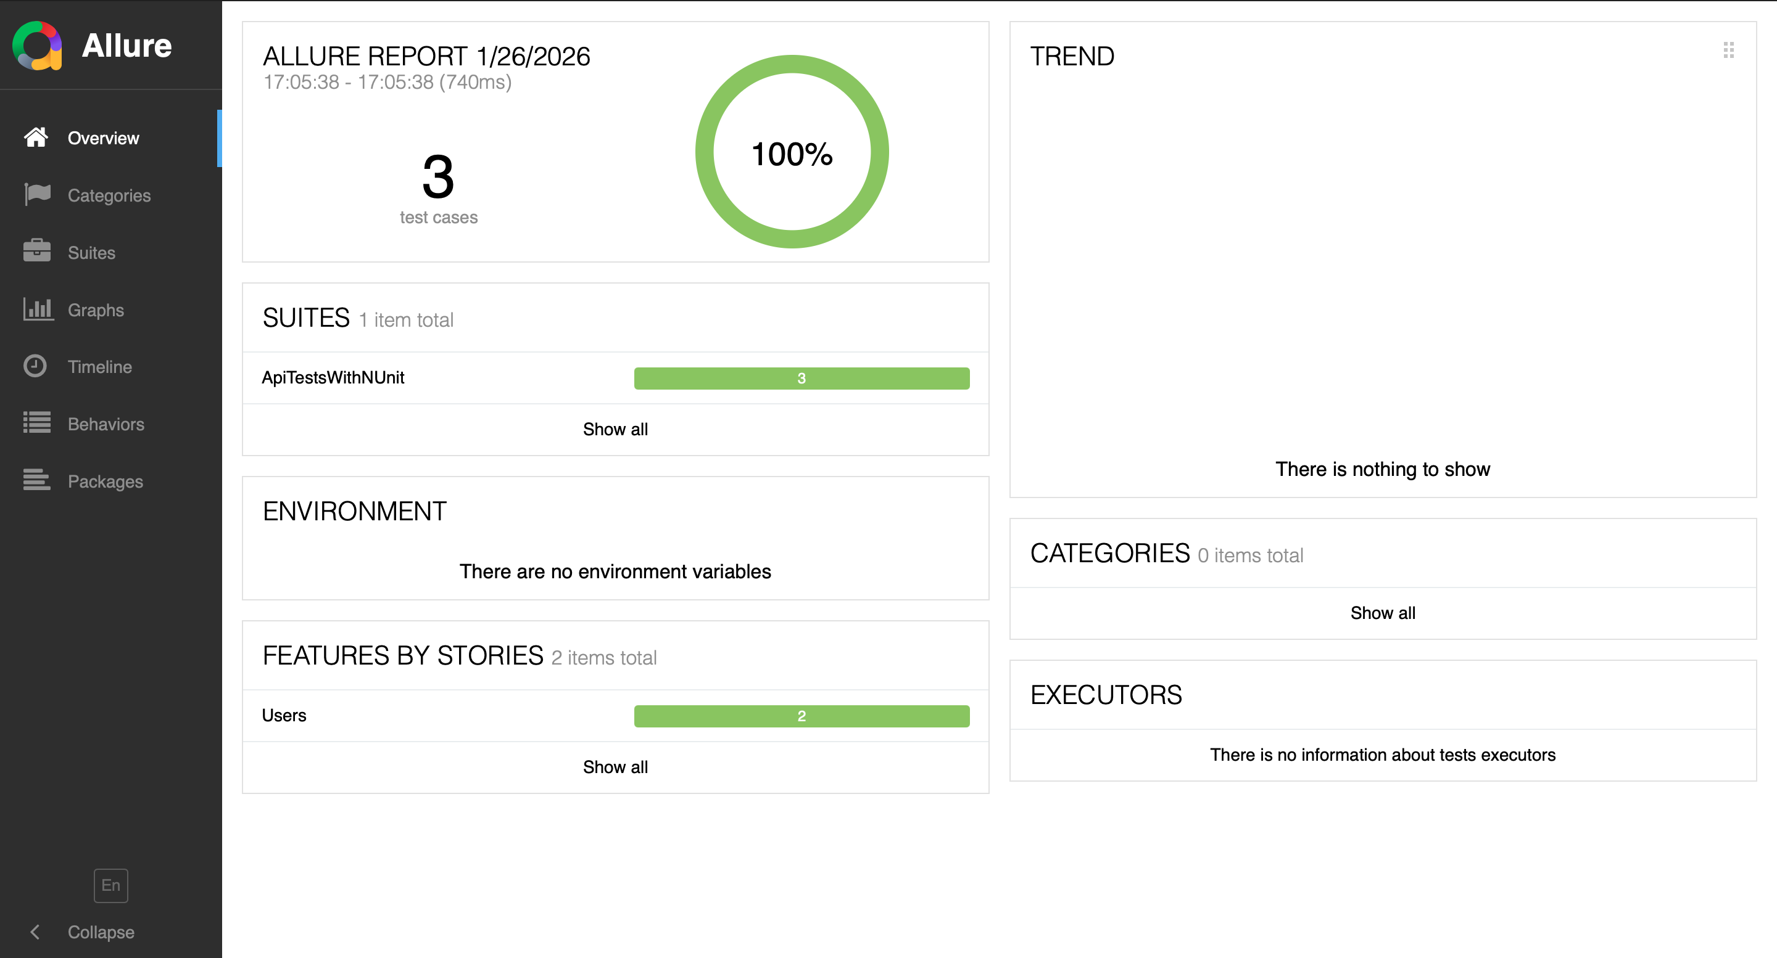Click 'no information about tests executors' text
This screenshot has width=1777, height=958.
click(1382, 755)
